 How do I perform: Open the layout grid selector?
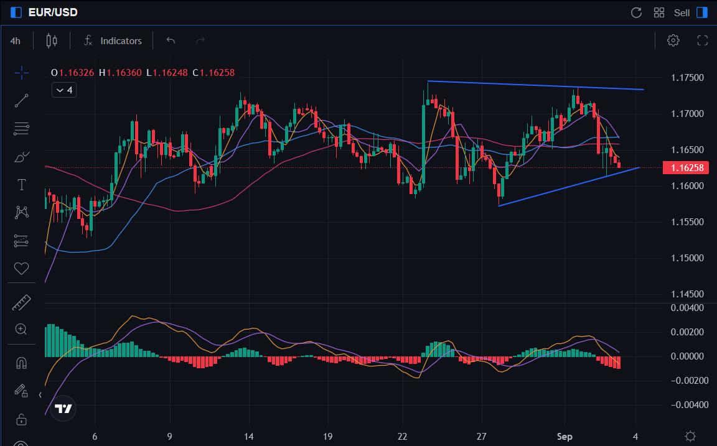(659, 12)
